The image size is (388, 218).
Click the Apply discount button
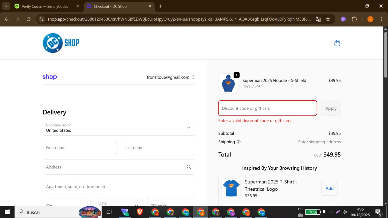point(331,108)
